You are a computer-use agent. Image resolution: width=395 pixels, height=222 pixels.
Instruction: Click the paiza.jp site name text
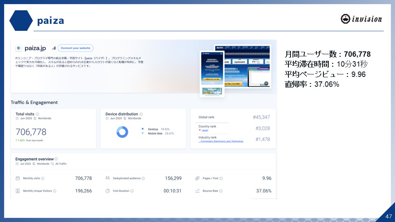click(x=35, y=48)
